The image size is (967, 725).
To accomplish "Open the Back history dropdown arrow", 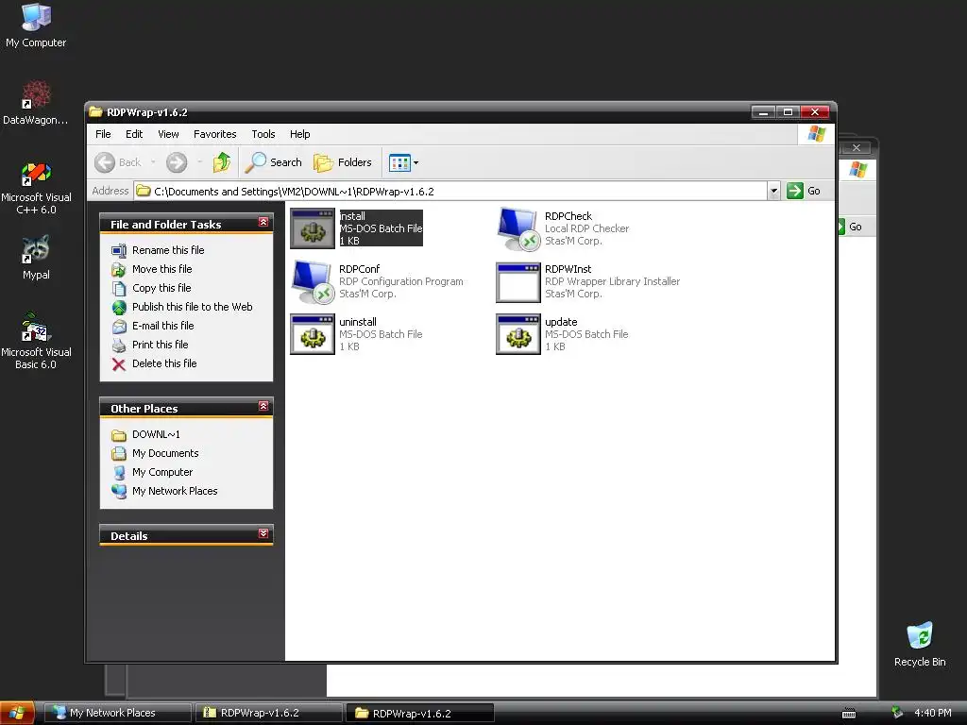I will point(153,162).
